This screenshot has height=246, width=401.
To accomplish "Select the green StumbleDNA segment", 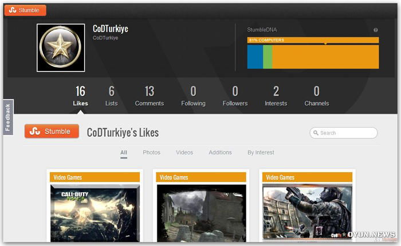I will pos(268,57).
